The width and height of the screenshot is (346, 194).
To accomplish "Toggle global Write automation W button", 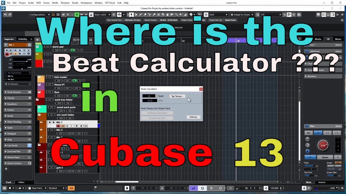I will [81, 15].
